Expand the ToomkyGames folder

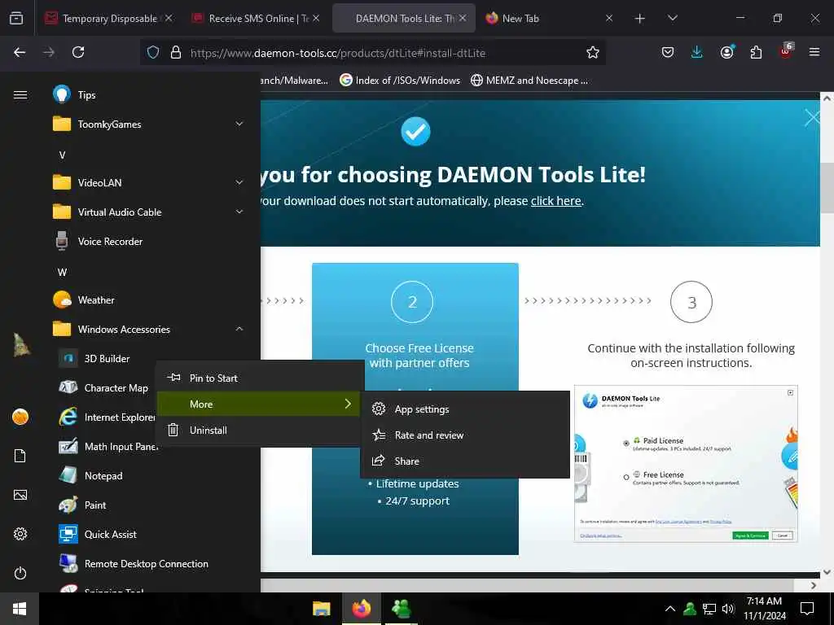pos(148,125)
